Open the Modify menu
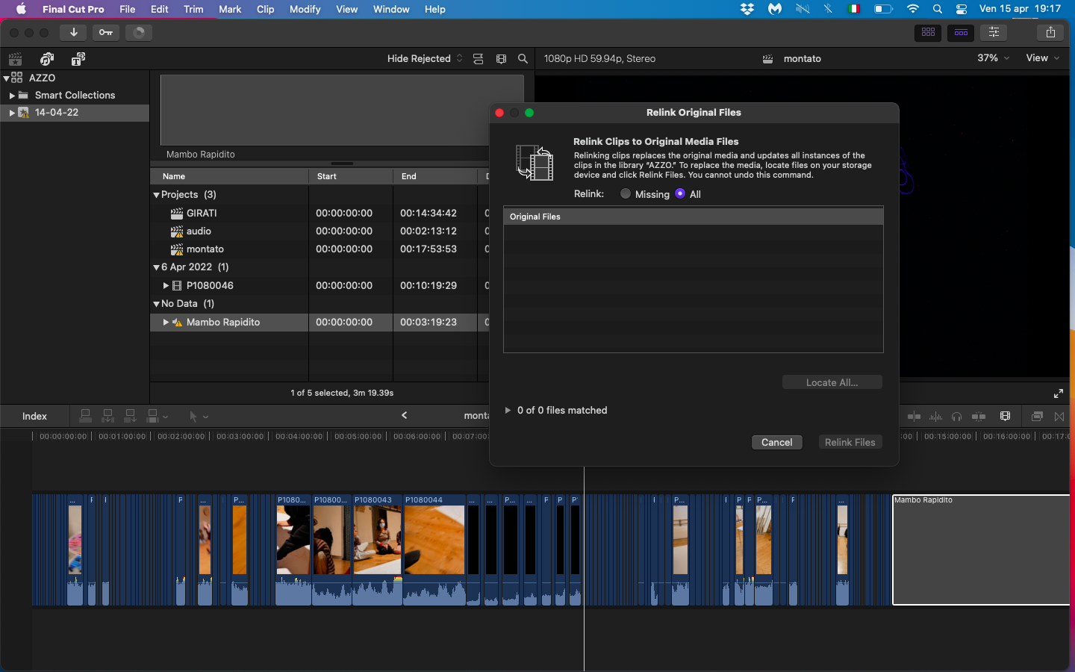The height and width of the screenshot is (672, 1075). (x=305, y=9)
